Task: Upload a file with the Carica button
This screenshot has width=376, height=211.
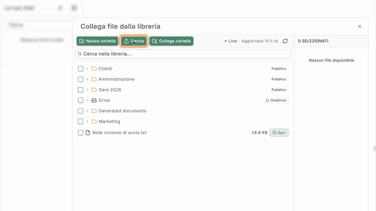Action: (134, 41)
